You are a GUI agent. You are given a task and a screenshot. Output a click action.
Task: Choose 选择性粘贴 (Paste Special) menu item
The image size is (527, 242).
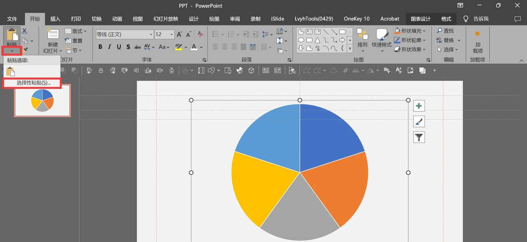[33, 83]
